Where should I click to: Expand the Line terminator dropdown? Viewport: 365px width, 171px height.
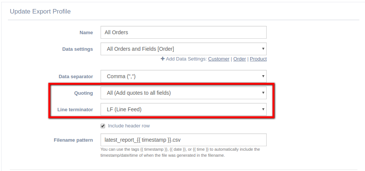coord(183,109)
